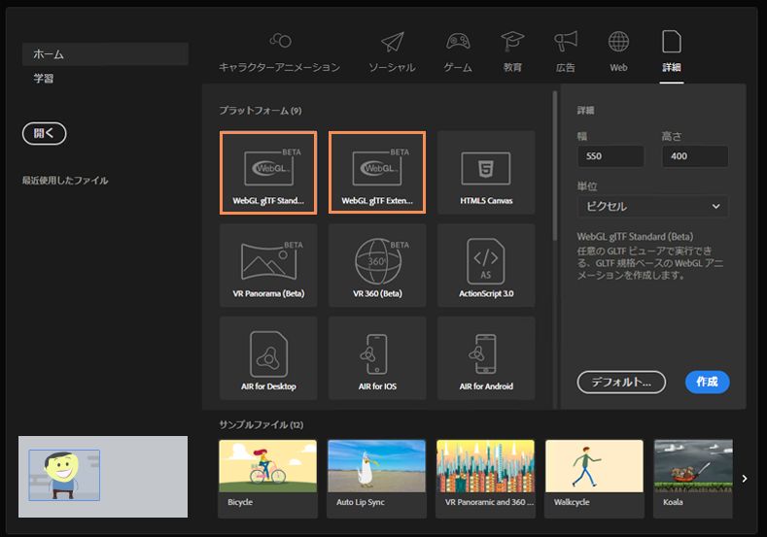Pick VR Panorama (Beta) platform
Image resolution: width=767 pixels, height=537 pixels.
point(268,265)
